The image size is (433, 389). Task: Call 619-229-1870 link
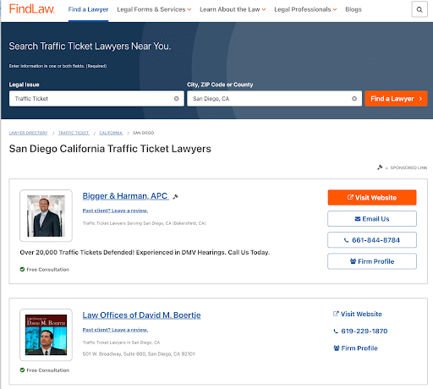[360, 331]
